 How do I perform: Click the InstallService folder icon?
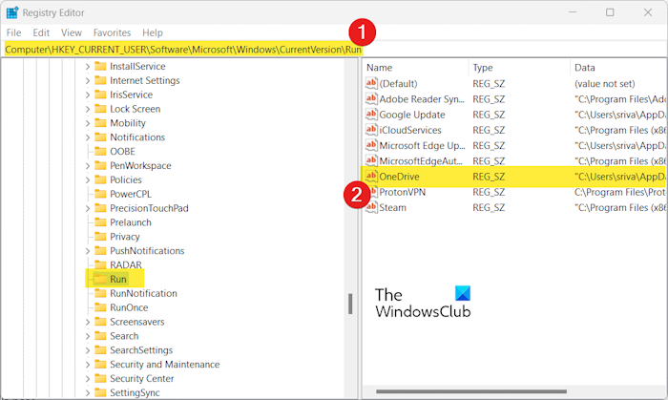(100, 66)
